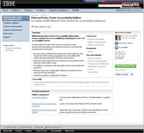Click the E-mail IBM envelope icon
Screen dimensions: 144x133
click(117, 47)
